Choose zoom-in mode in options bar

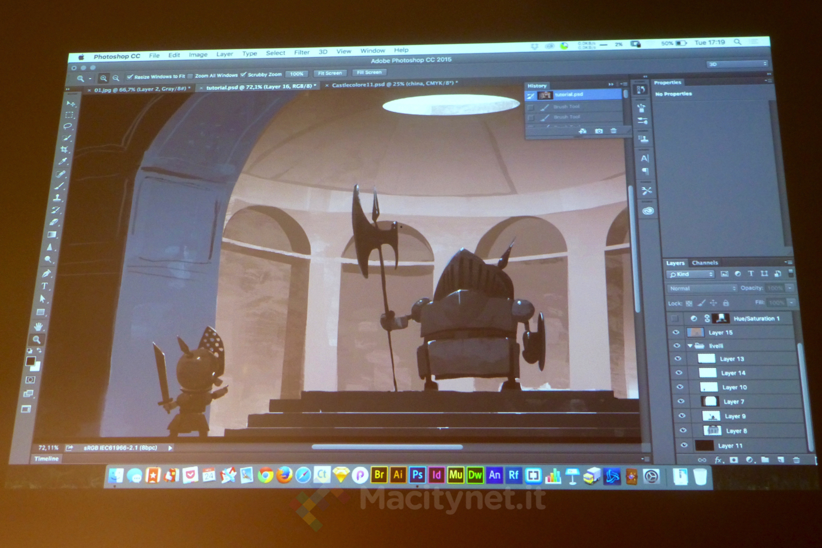104,78
